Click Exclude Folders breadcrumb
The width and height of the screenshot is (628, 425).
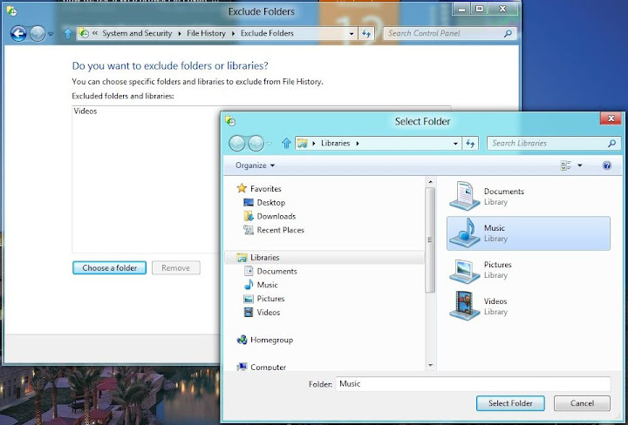[x=267, y=33]
